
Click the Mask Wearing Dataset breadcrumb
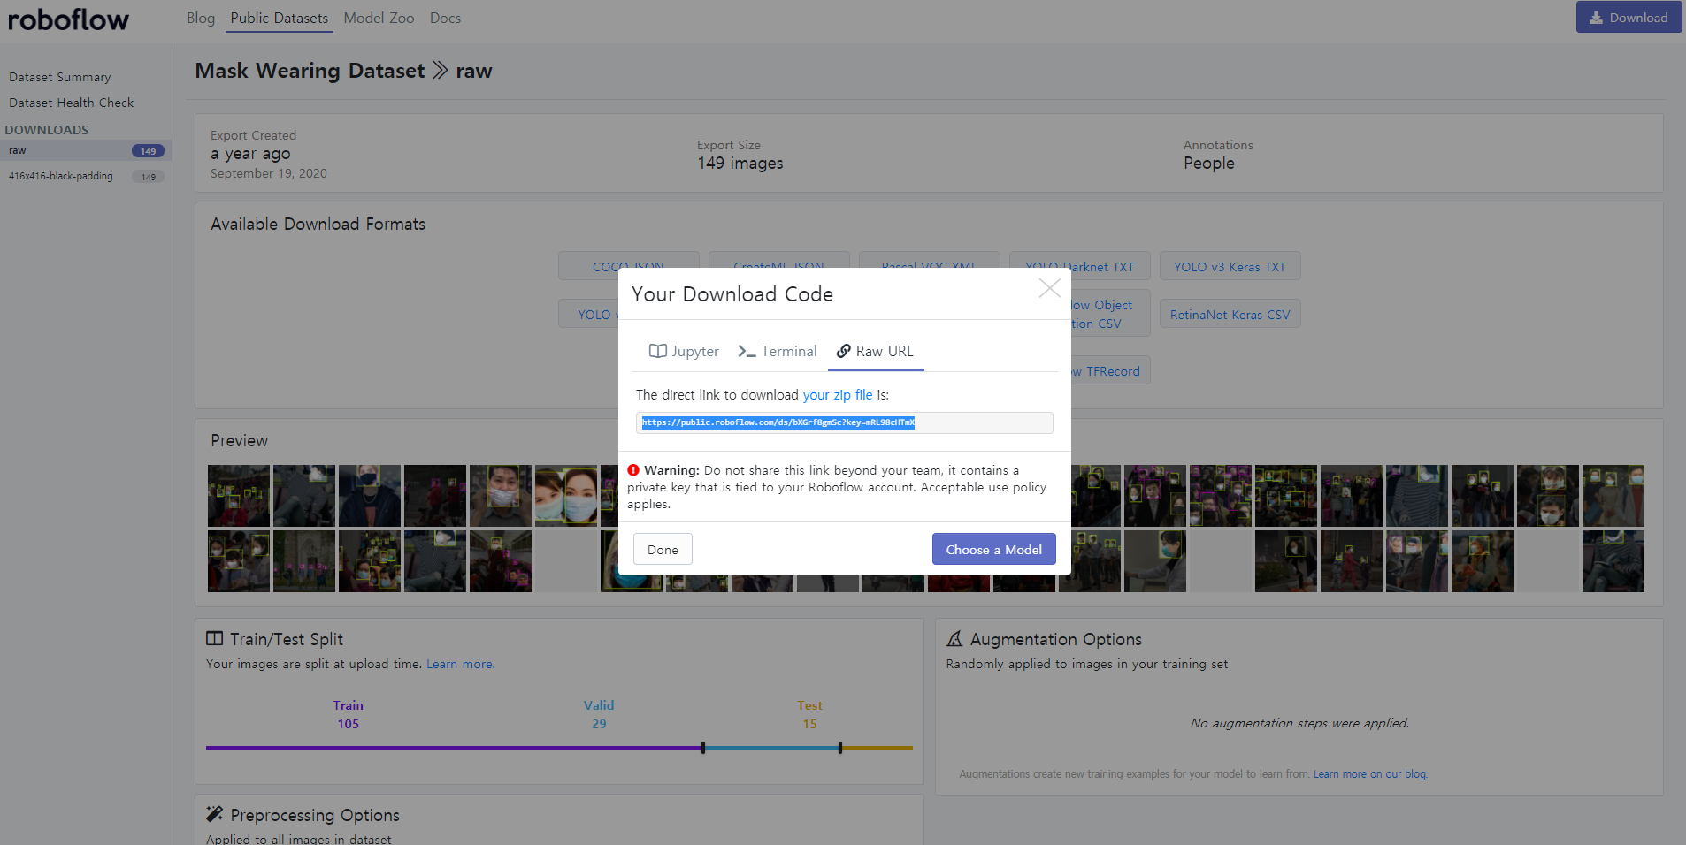(x=310, y=71)
